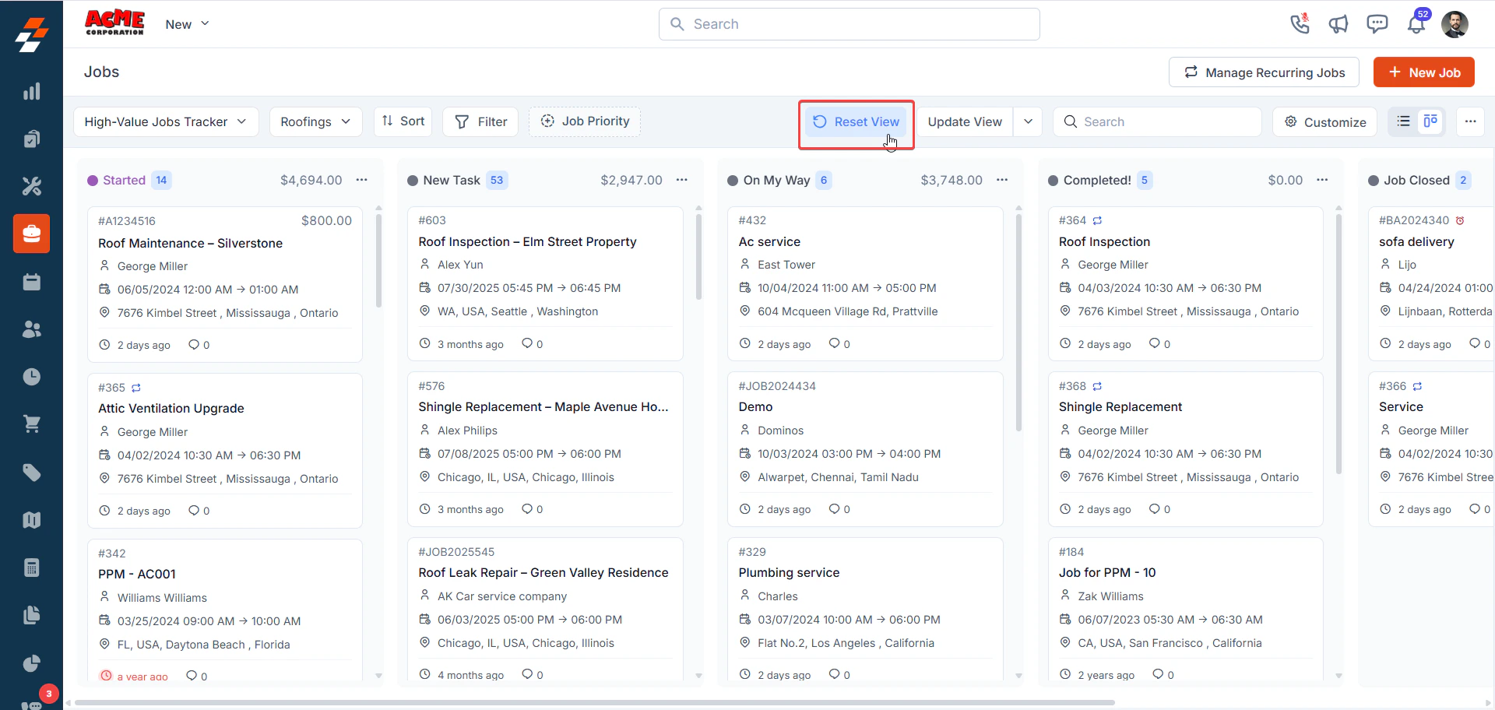Open job Job for PPM - 10
This screenshot has width=1495, height=710.
[1107, 573]
